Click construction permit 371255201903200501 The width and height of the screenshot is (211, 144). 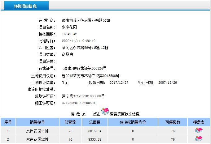(x=79, y=103)
